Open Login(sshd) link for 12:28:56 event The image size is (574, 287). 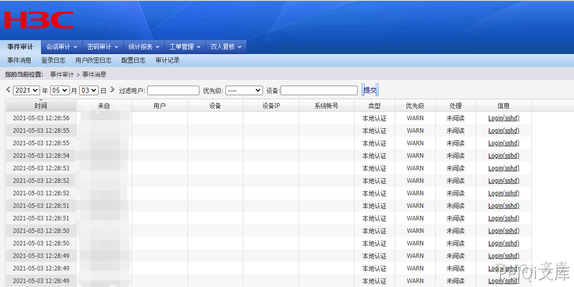coord(503,118)
